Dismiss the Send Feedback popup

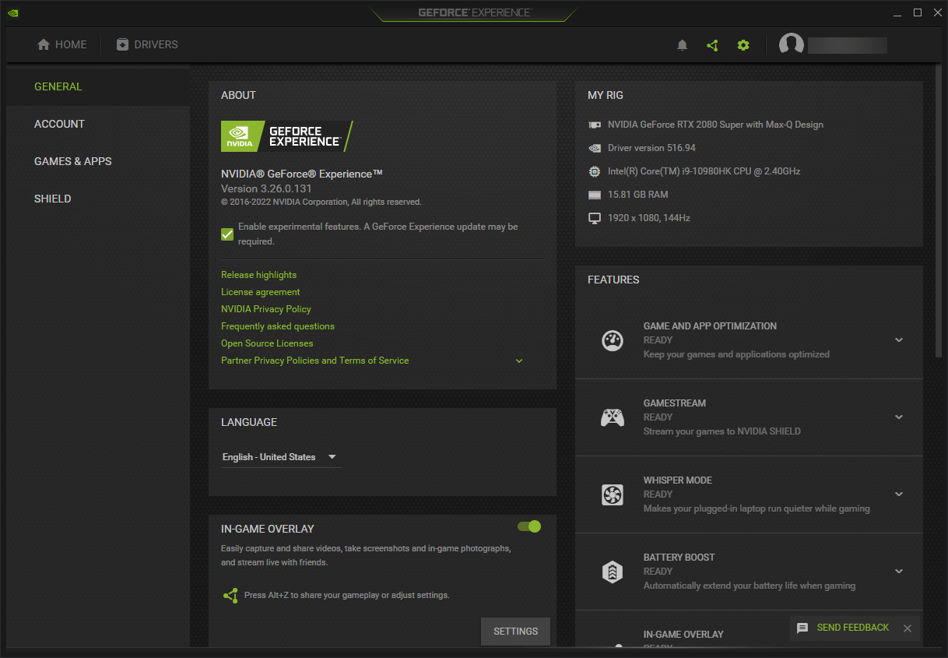click(x=908, y=628)
